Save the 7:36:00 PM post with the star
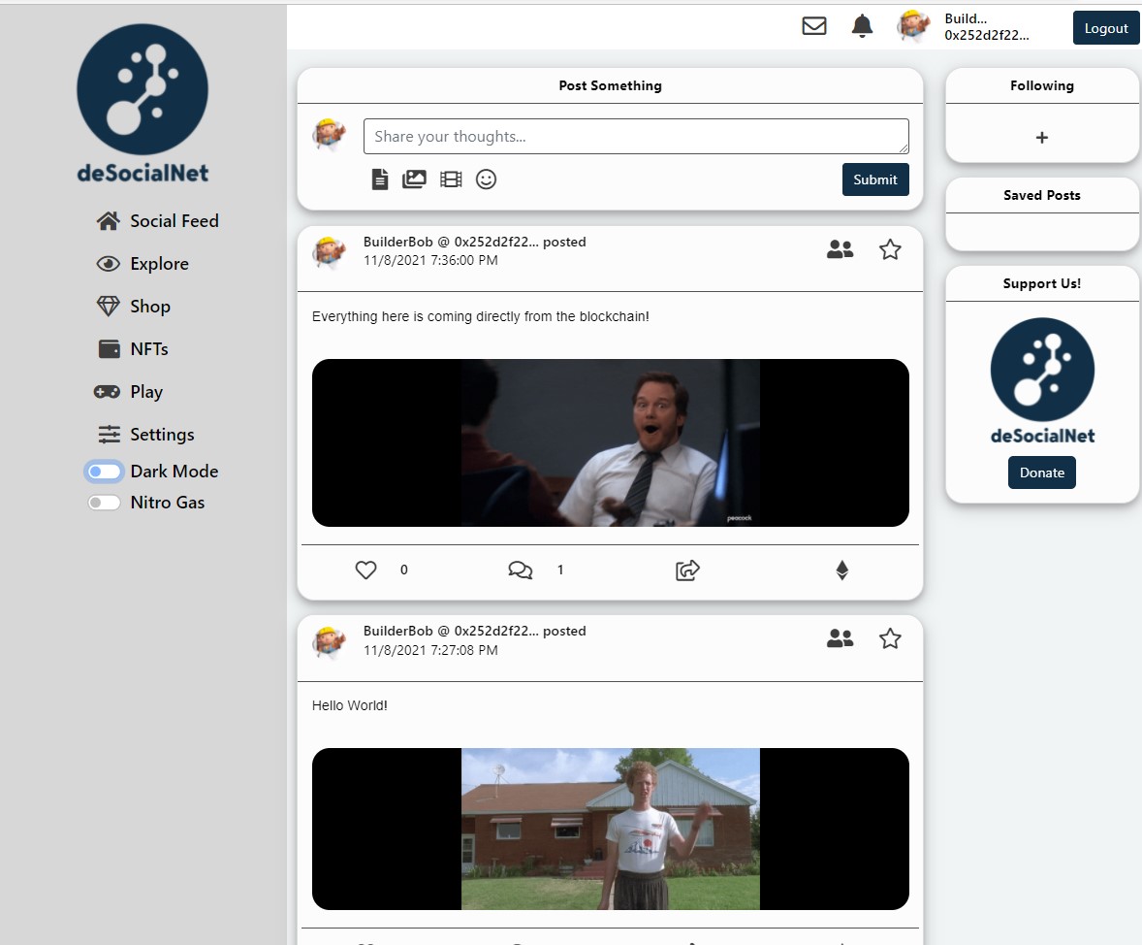 [x=890, y=249]
